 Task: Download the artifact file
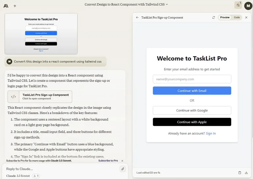pos(246,172)
